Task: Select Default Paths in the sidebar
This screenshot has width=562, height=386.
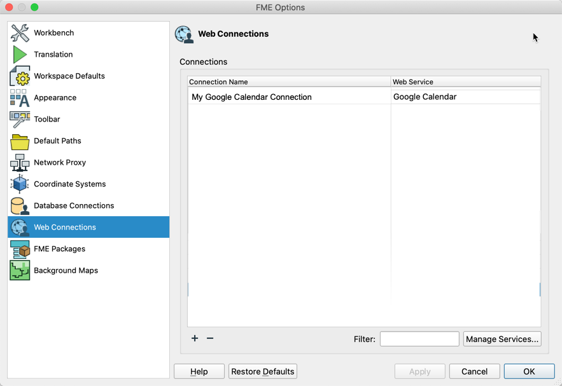Action: click(88, 141)
